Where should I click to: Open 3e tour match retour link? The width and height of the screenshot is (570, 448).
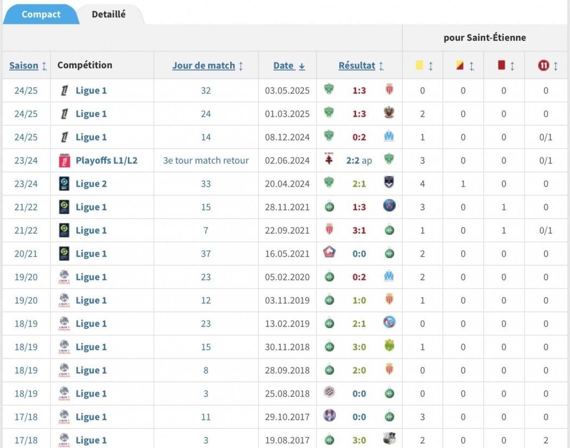[x=206, y=161]
